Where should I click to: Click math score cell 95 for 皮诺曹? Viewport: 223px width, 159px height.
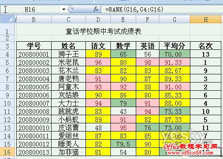coord(123,128)
